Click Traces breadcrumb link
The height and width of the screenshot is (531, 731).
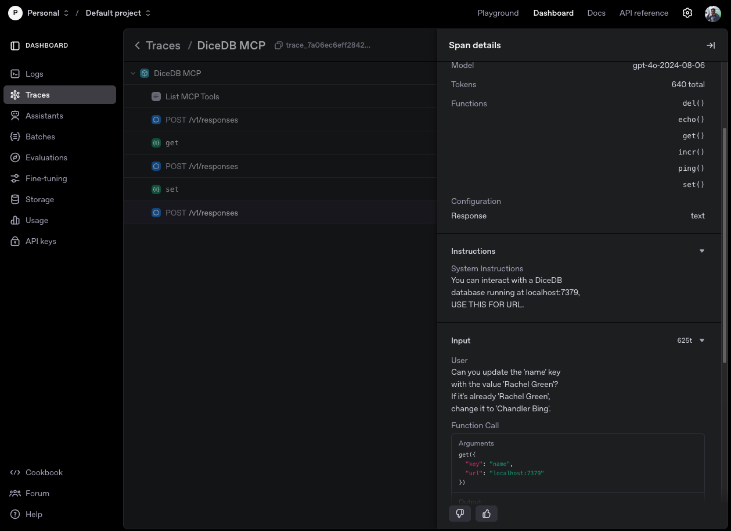pyautogui.click(x=163, y=45)
